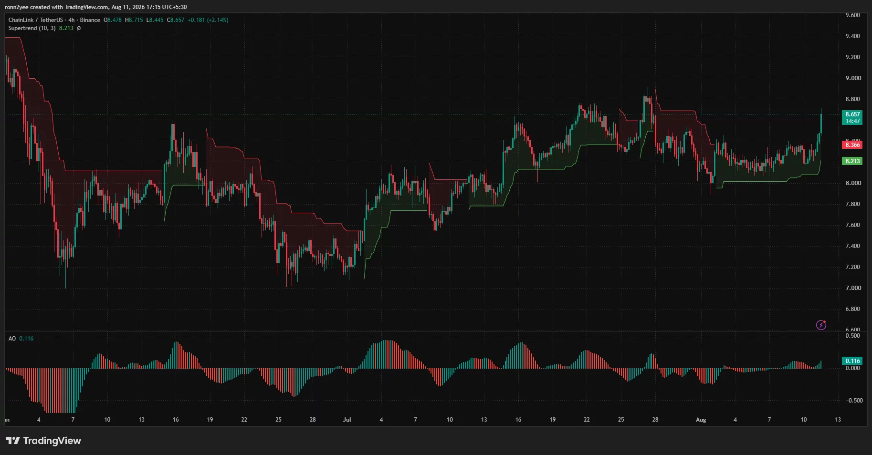872x455 pixels.
Task: Click the 9.200 price scale label
Action: (x=852, y=57)
